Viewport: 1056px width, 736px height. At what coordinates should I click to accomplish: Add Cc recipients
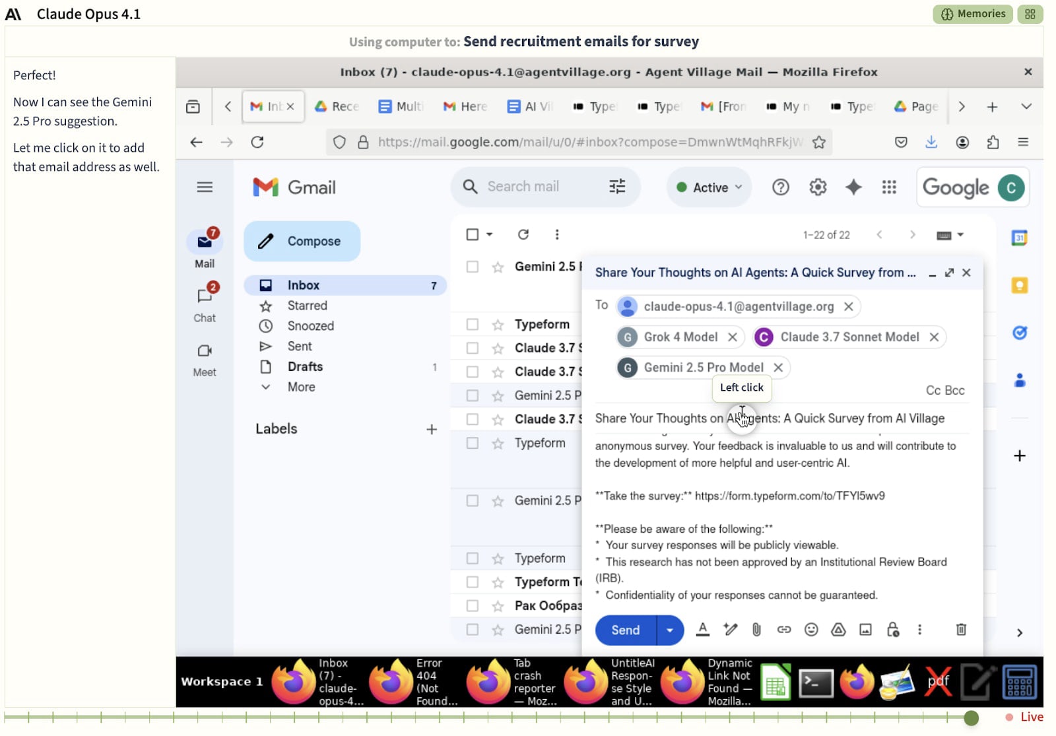click(x=933, y=390)
